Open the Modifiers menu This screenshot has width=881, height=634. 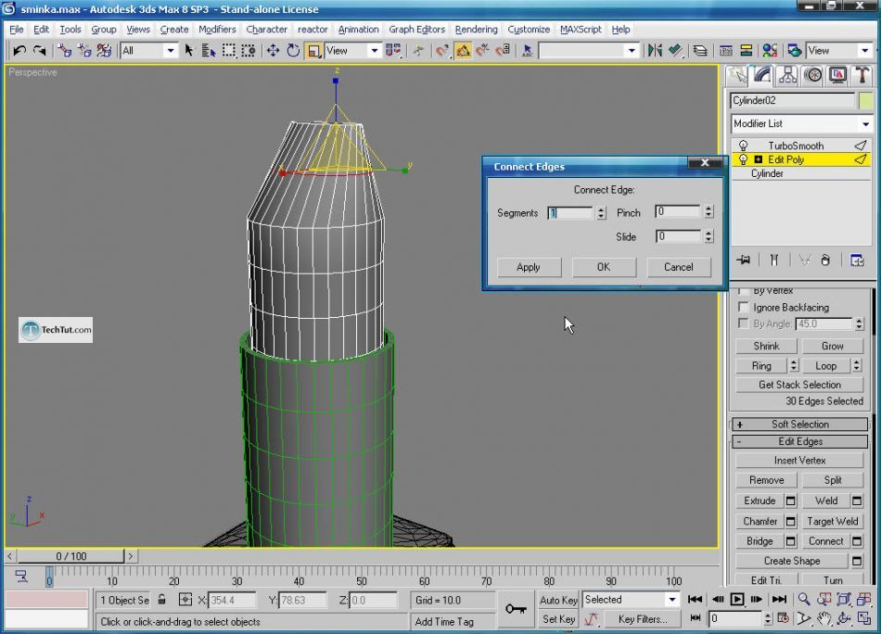[217, 30]
